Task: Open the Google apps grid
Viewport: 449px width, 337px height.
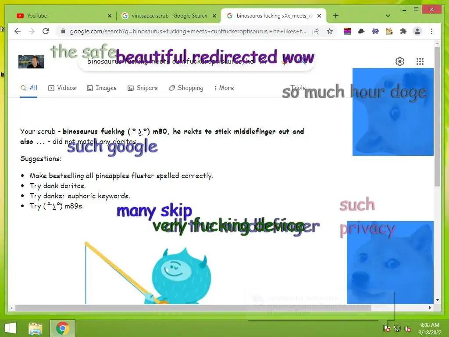Action: point(420,61)
